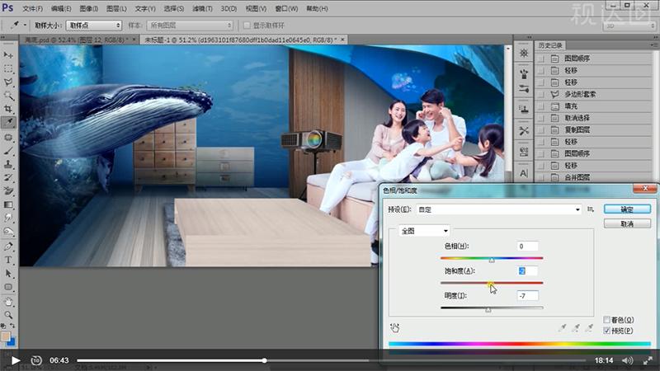Select the Hand tool
The image size is (660, 371).
[8, 302]
